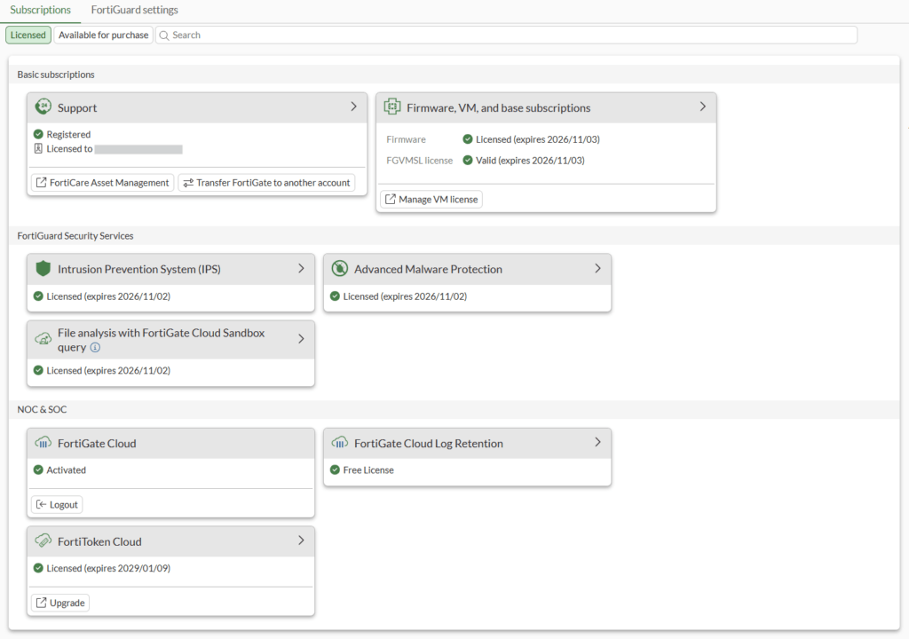909x639 pixels.
Task: Click the search magnifier icon
Action: point(164,35)
